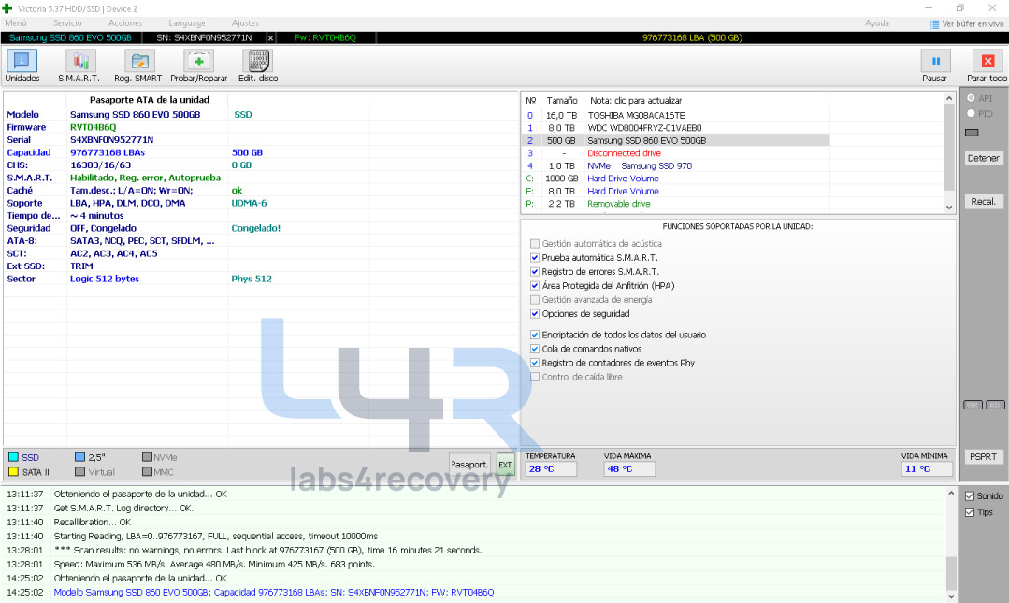Click the gray NVMe indicator square
The width and height of the screenshot is (1009, 603).
pos(148,457)
